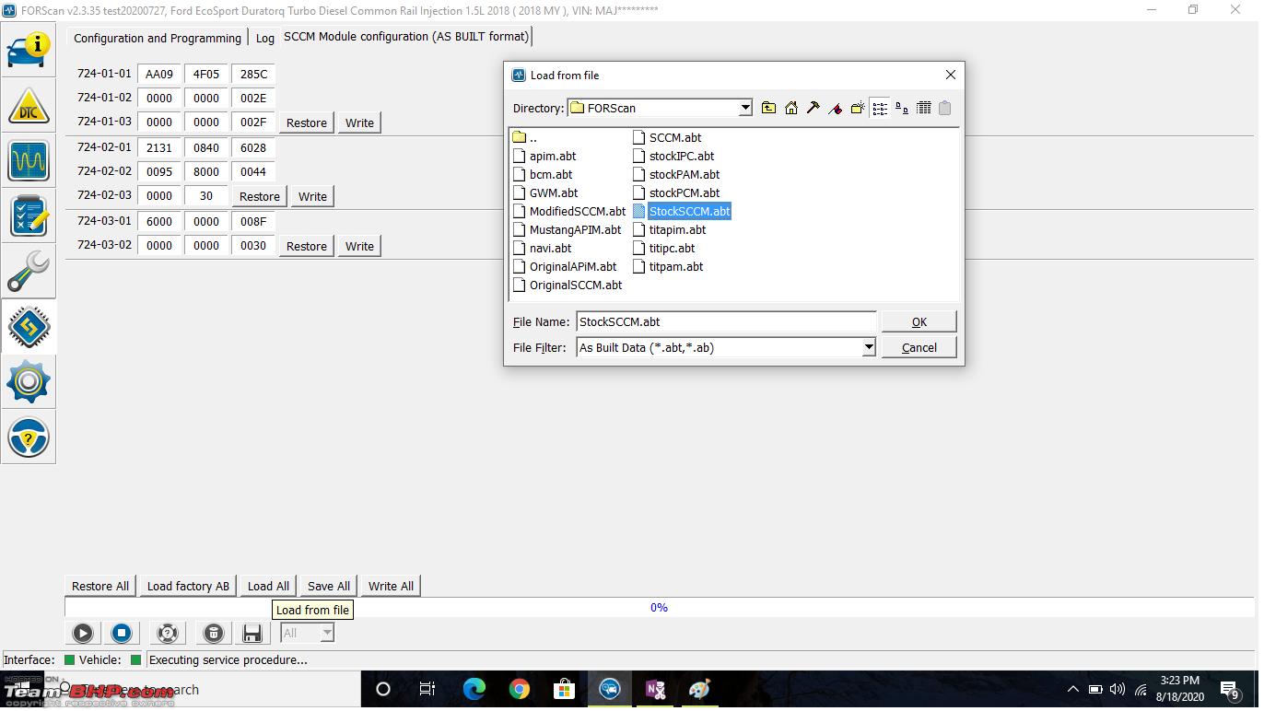Open the DTC trouble codes section
The height and width of the screenshot is (711, 1264).
click(29, 106)
